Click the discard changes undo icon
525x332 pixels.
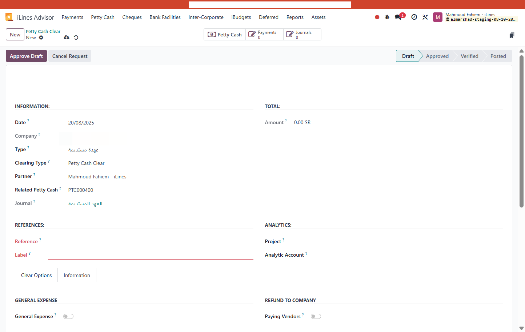76,37
